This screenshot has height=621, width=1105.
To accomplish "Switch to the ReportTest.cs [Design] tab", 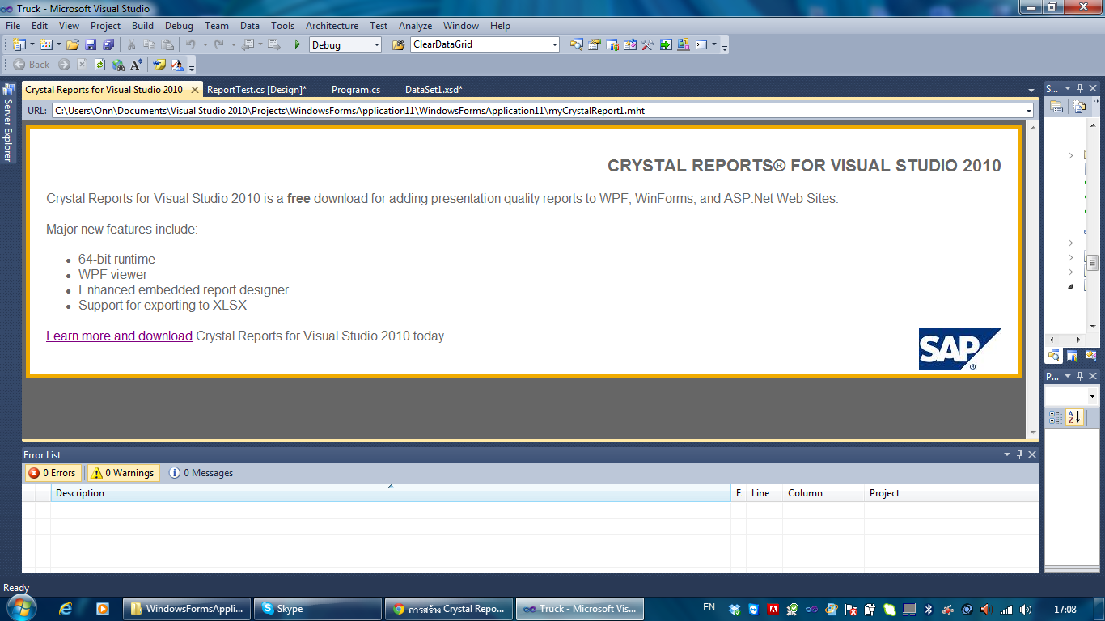I will tap(257, 90).
